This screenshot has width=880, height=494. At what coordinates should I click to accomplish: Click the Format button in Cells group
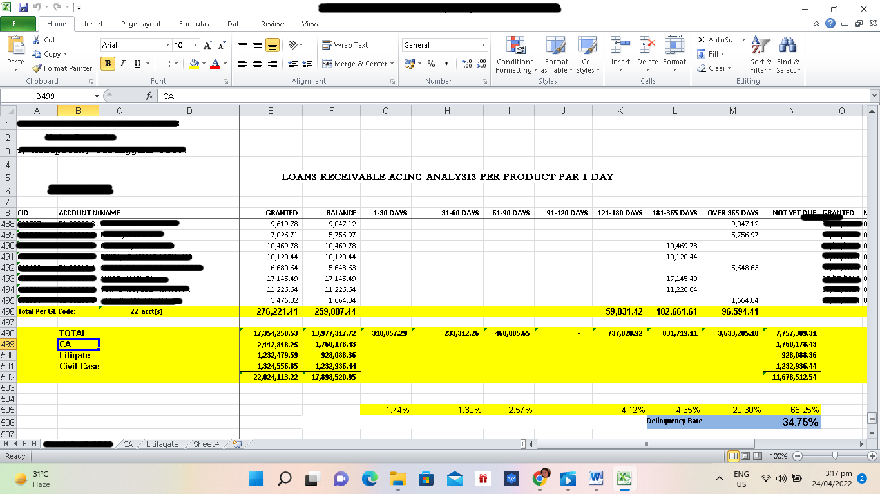674,55
